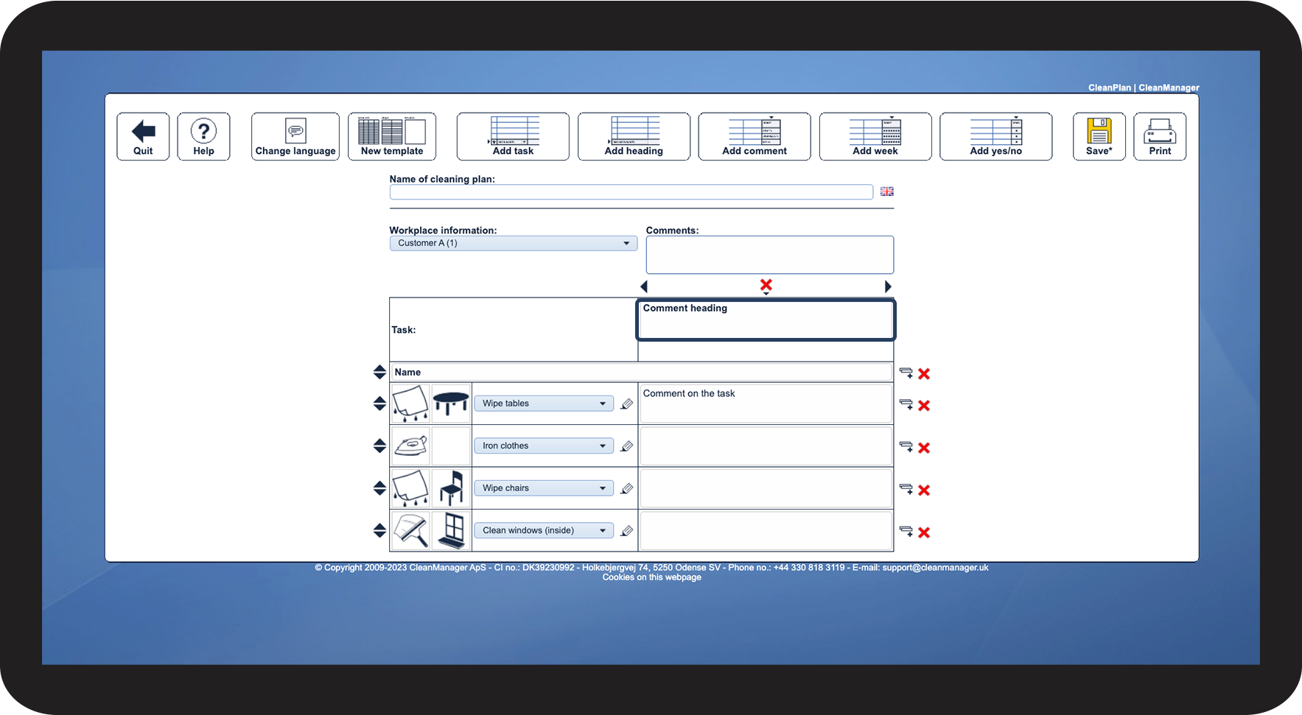The height and width of the screenshot is (715, 1302).
Task: Click the chair pictogram in Wipe chairs row
Action: [x=451, y=488]
